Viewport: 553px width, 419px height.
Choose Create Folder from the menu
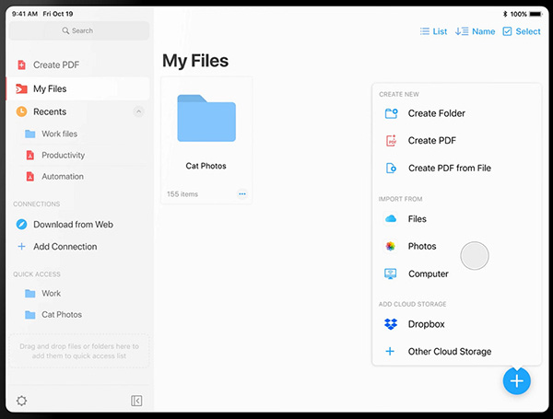[436, 113]
